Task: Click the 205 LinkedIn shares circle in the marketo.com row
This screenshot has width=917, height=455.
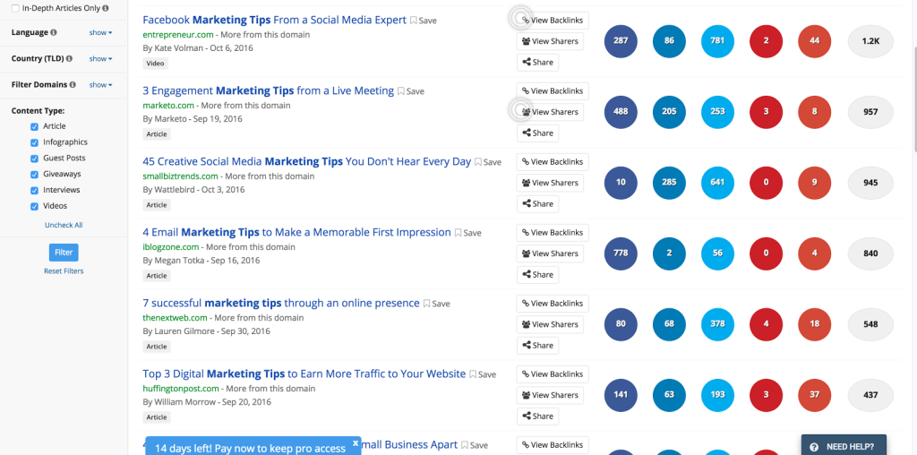Action: (669, 112)
